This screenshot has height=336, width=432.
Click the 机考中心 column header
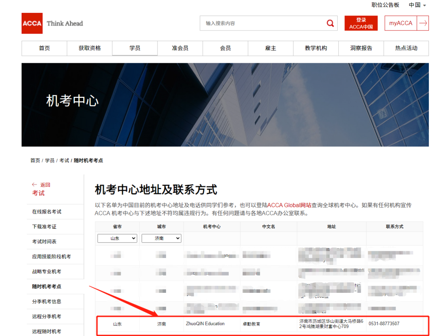pos(212,227)
